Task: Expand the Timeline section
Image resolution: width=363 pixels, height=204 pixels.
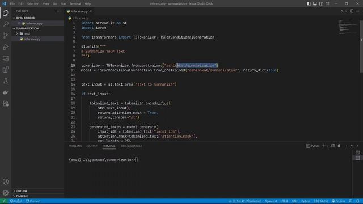Action: (37, 196)
